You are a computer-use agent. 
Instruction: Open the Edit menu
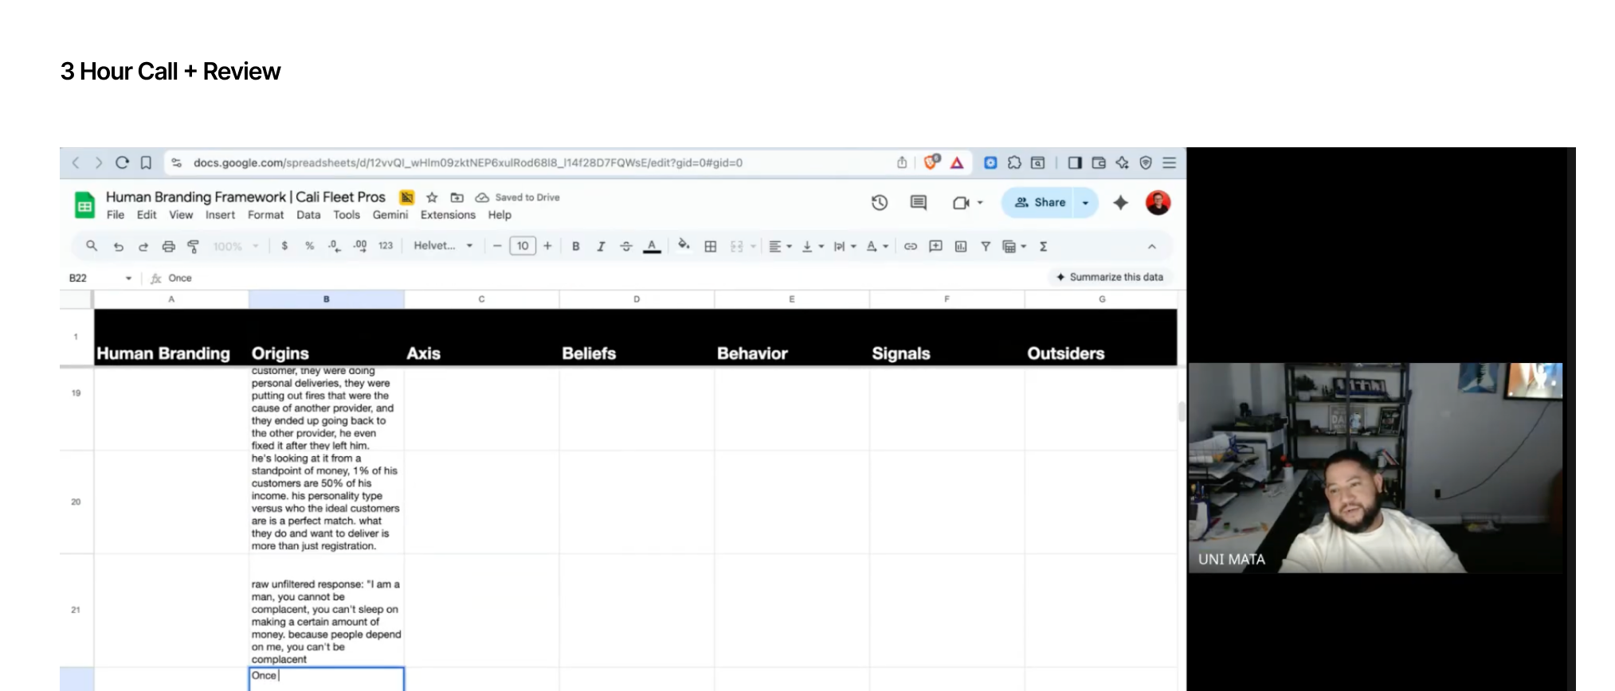point(147,215)
